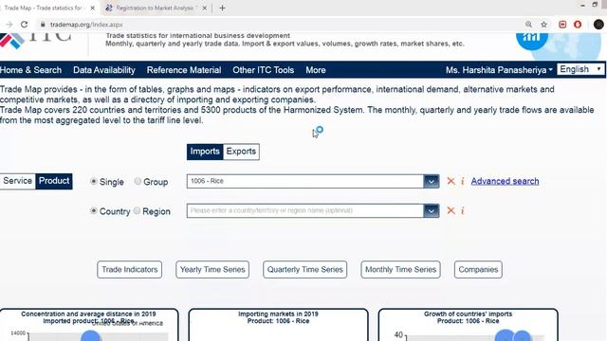Clear the product field with the red X
The image size is (607, 341).
[x=451, y=181]
